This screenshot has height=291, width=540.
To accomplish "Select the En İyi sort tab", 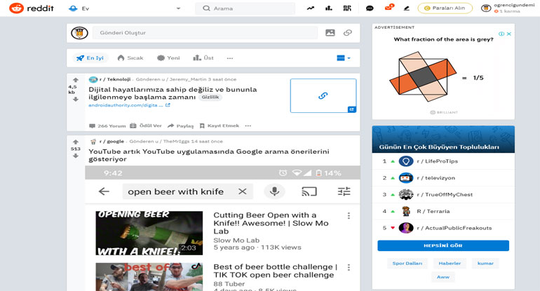I will tap(90, 58).
